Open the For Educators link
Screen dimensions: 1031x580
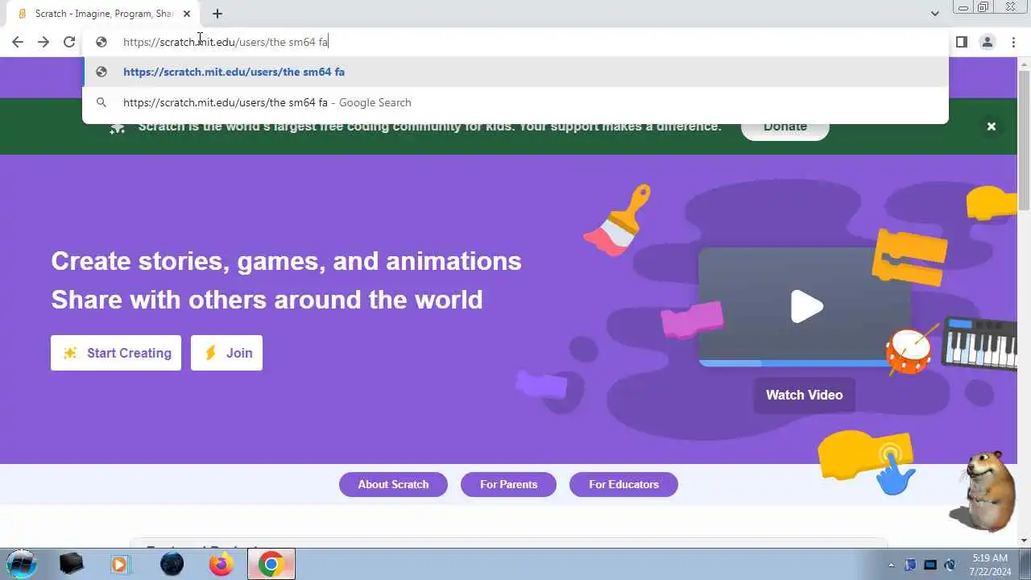click(x=623, y=484)
